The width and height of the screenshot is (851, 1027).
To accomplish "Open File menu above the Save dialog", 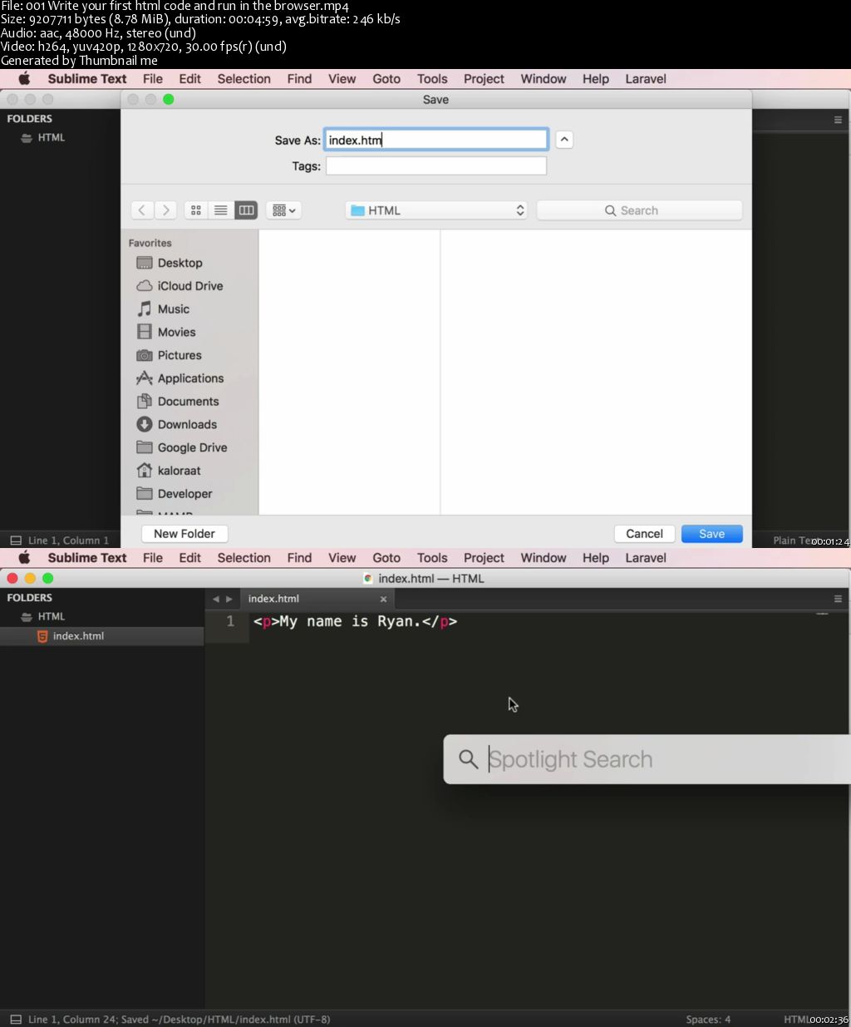I will (153, 79).
